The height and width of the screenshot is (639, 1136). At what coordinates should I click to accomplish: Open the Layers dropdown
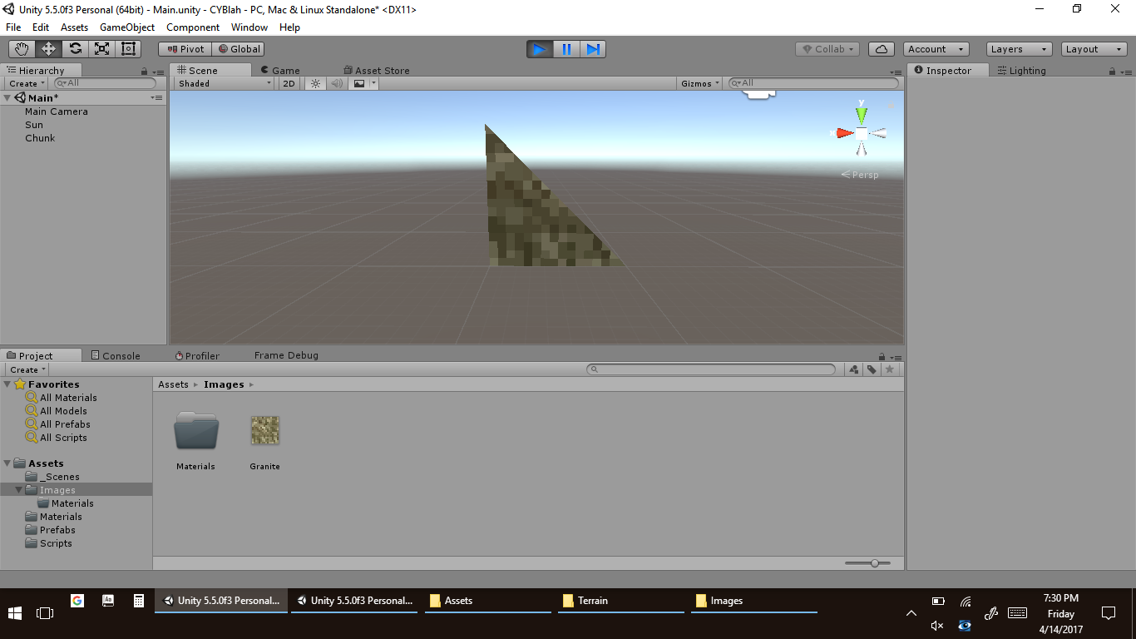coord(1019,49)
